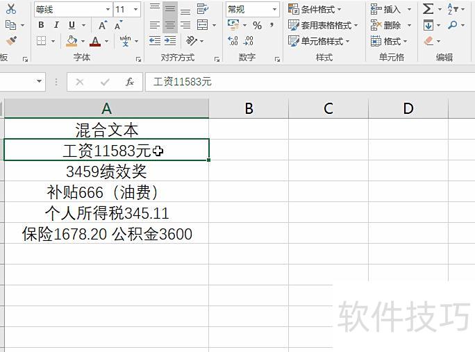Viewport: 475px width, 352px height.
Task: Click the Copy icon
Action: coord(10,25)
